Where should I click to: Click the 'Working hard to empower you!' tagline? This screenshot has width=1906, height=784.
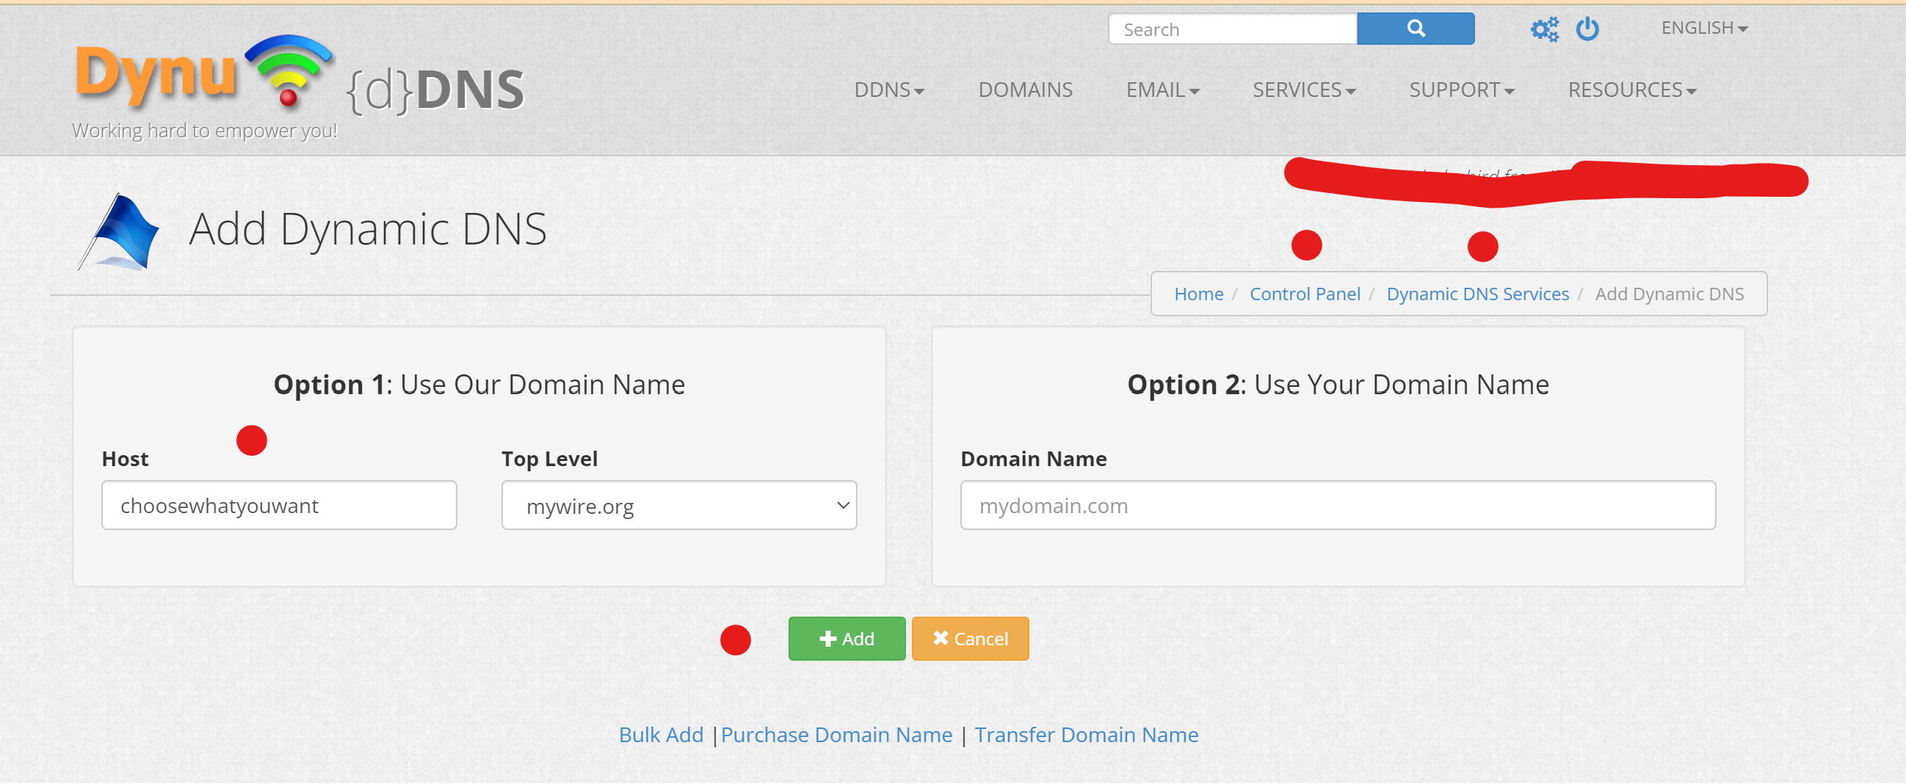(x=204, y=131)
